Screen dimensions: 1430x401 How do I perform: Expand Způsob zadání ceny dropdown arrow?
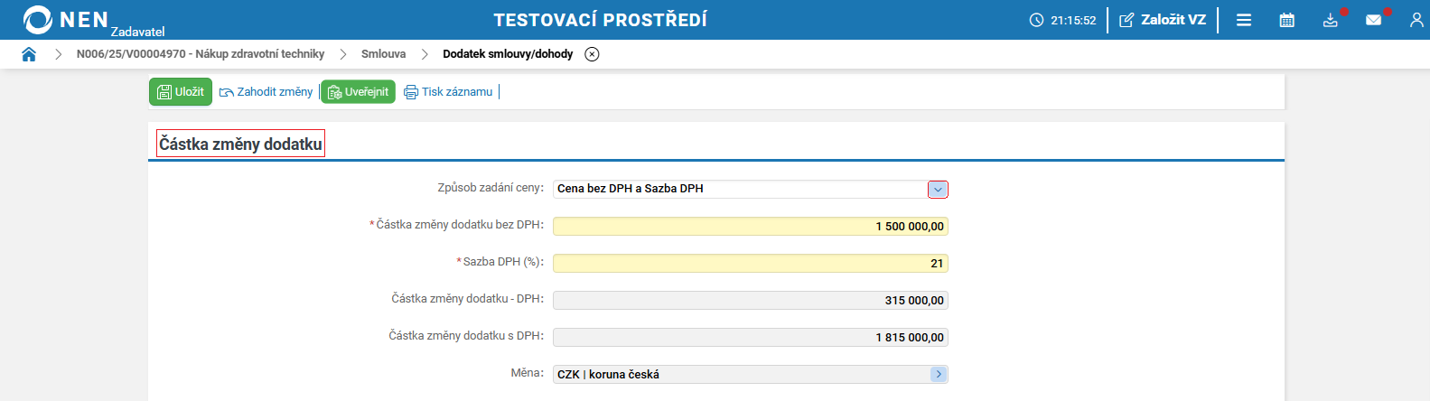[938, 190]
